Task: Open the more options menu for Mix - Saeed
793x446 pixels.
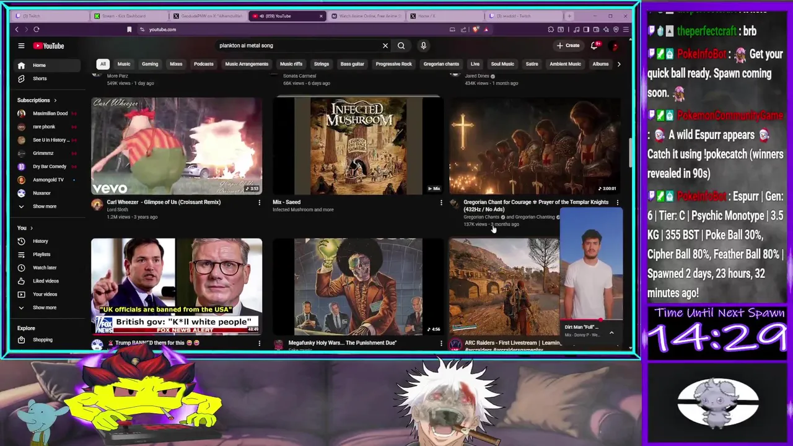Action: 441,203
